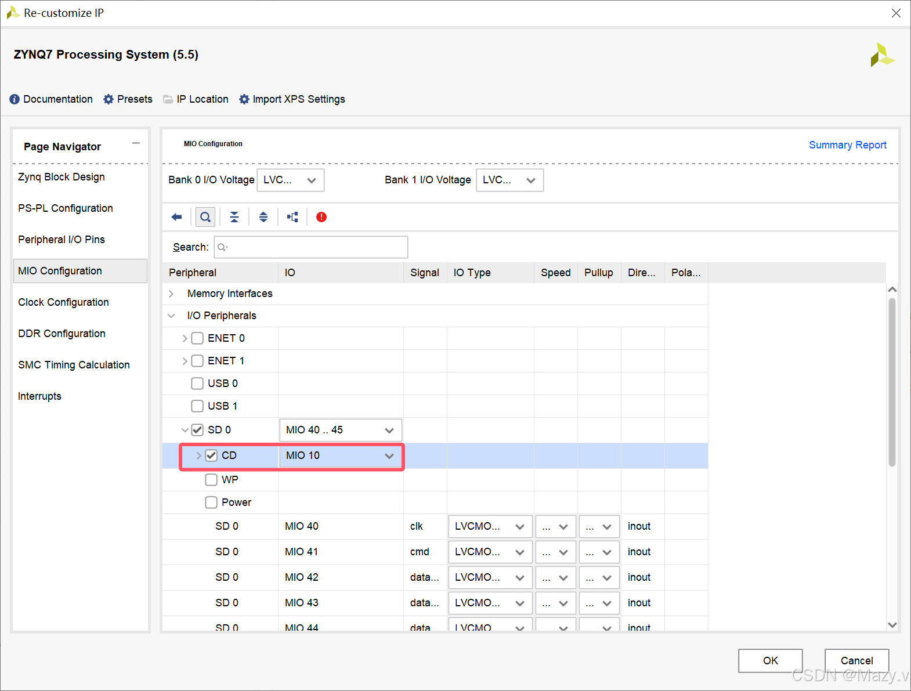Open Bank 0 I/O Voltage dropdown
The image size is (911, 691).
pos(291,180)
